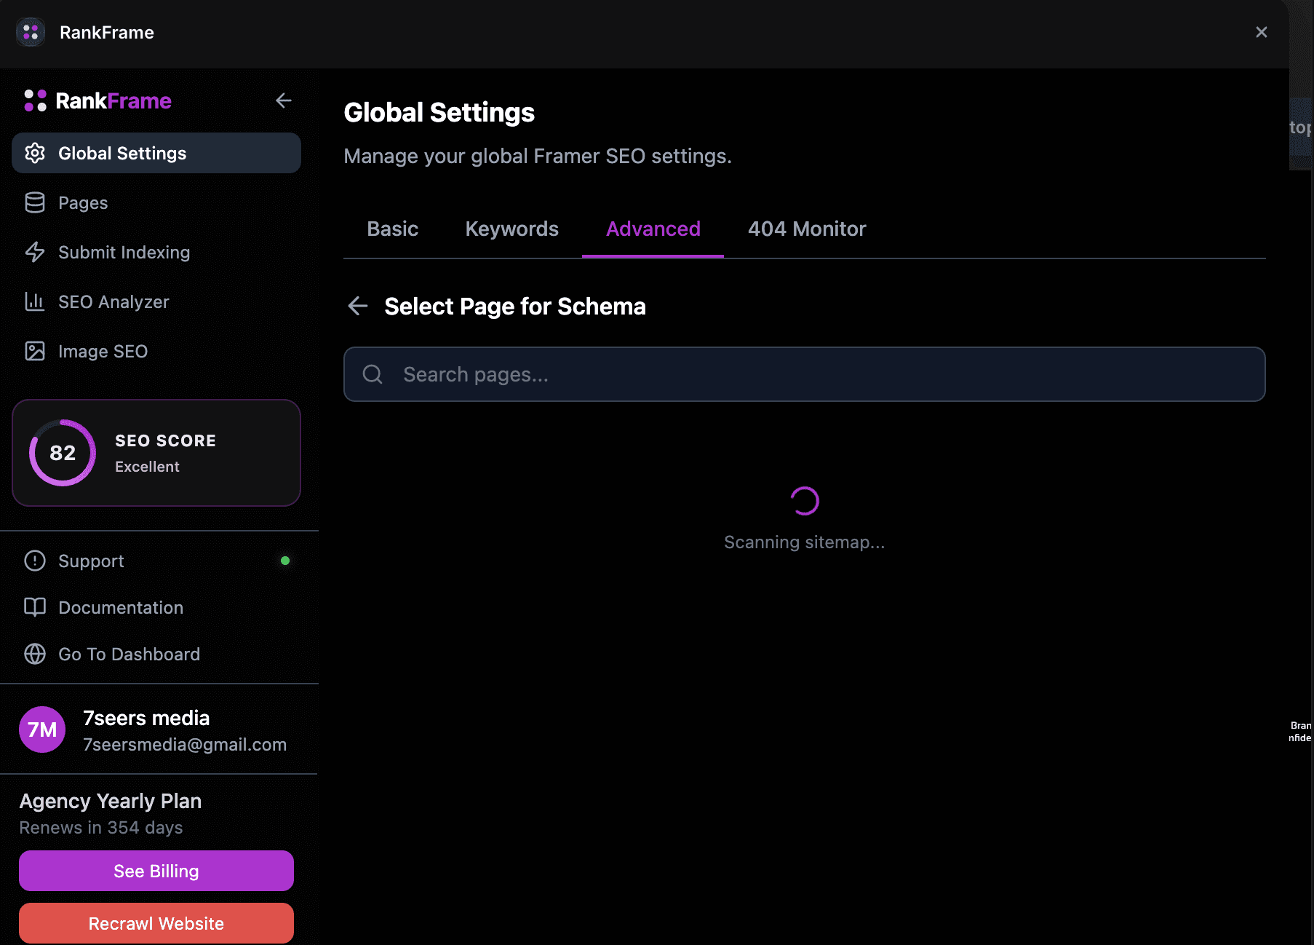Viewport: 1314px width, 945px height.
Task: Click the RankFrame window title text
Action: tap(107, 32)
